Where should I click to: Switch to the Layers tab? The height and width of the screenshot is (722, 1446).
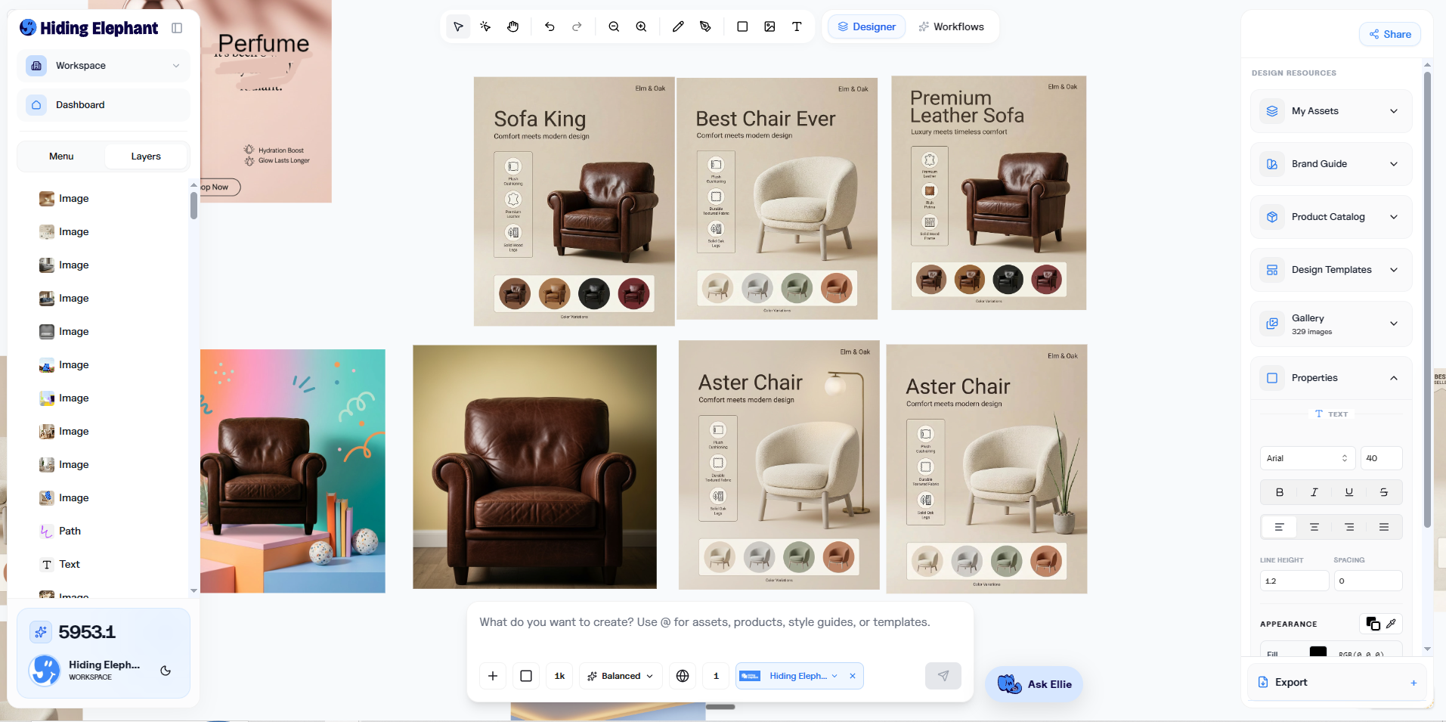click(146, 156)
